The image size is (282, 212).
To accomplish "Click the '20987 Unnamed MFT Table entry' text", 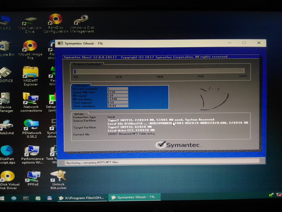I will point(131,134).
